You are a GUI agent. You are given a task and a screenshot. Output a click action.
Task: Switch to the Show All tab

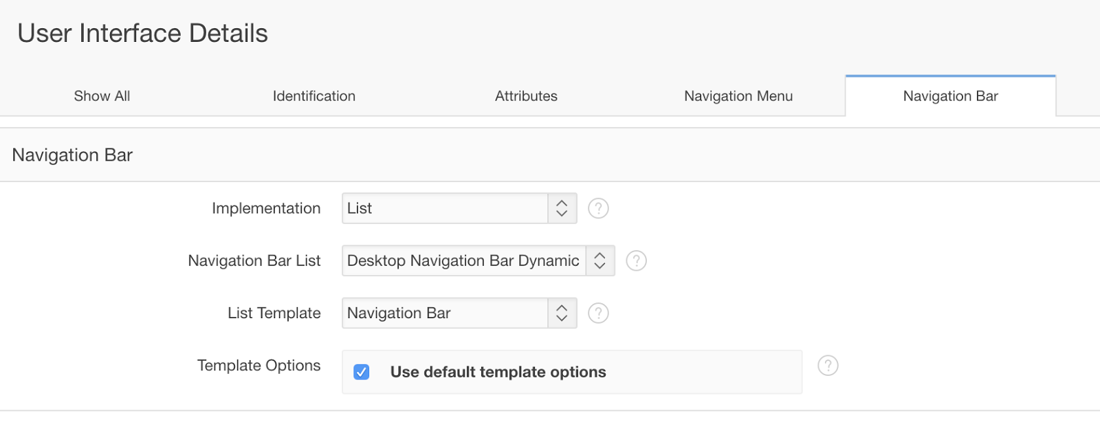point(102,96)
